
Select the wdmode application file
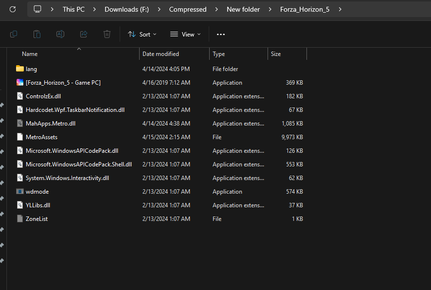pyautogui.click(x=37, y=192)
